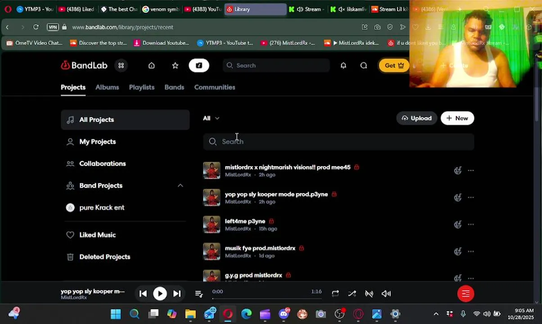Open the left4me p3yne project
542x324 pixels.
tap(245, 221)
